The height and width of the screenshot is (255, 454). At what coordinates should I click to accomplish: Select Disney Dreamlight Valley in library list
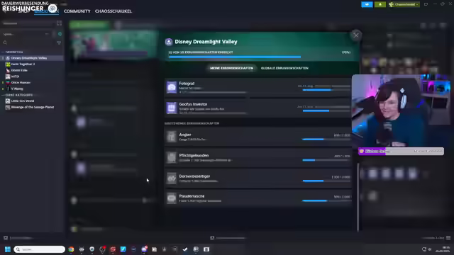32,58
